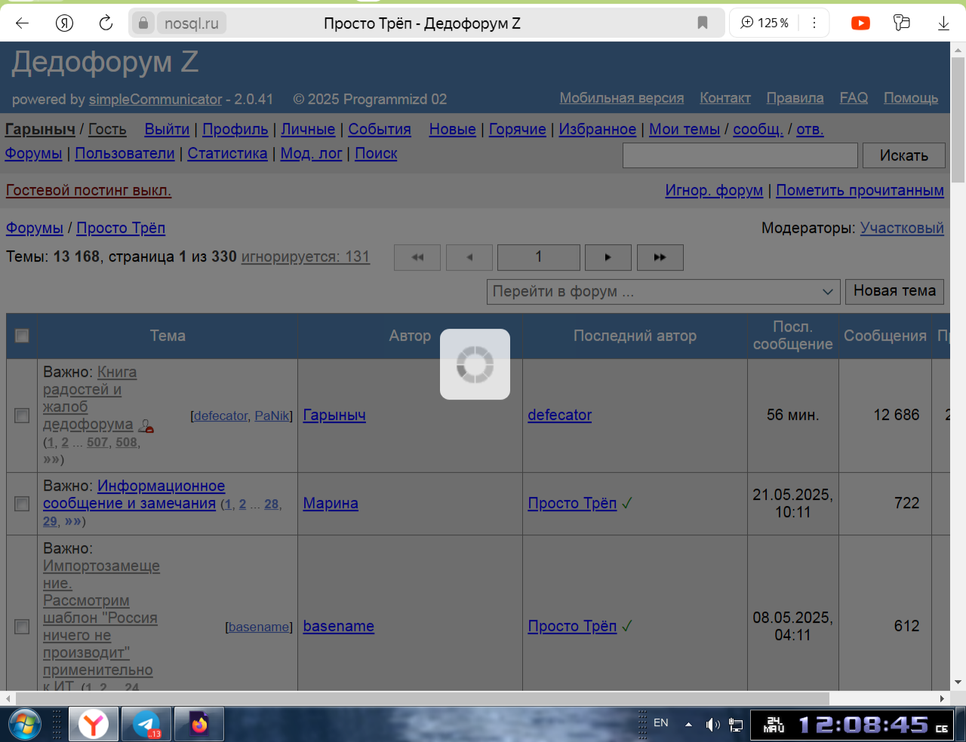Click the horizontal scrollbar at the page bottom
The width and height of the screenshot is (966, 742).
tap(423, 698)
